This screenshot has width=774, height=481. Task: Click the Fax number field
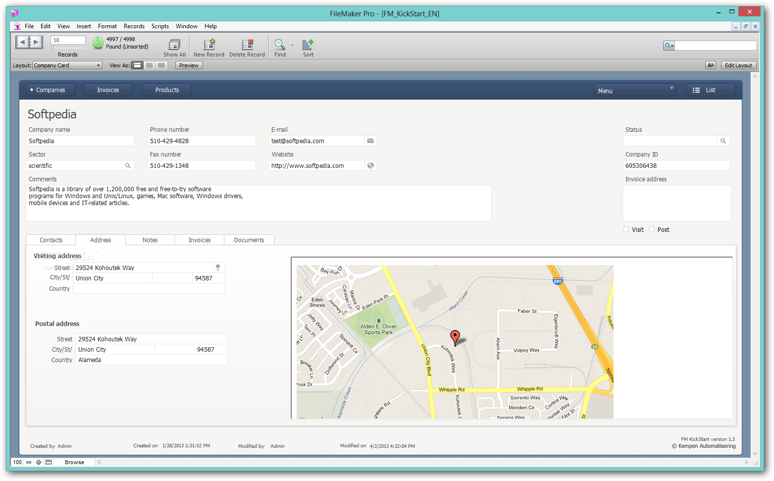pyautogui.click(x=202, y=166)
